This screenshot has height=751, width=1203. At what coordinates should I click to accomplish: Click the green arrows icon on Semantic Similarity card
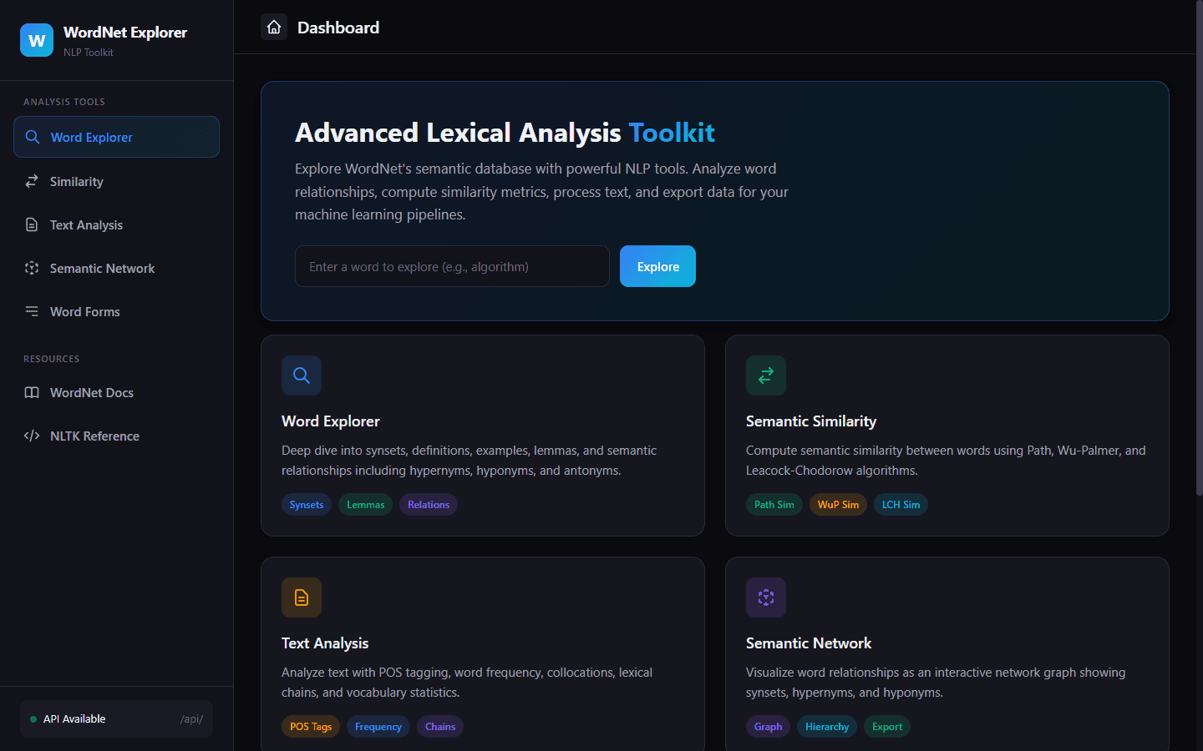click(x=766, y=375)
